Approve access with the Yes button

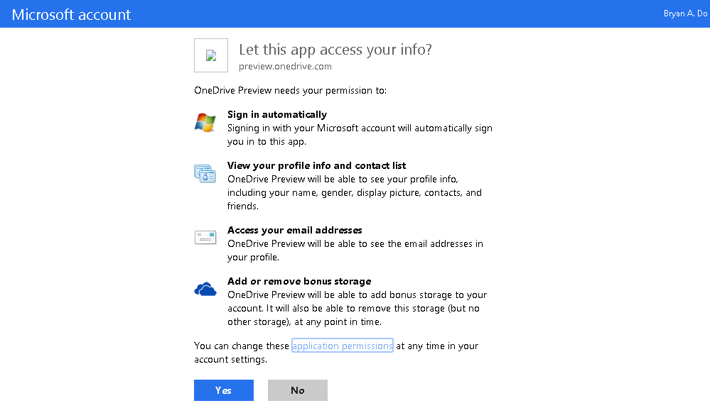coord(224,390)
